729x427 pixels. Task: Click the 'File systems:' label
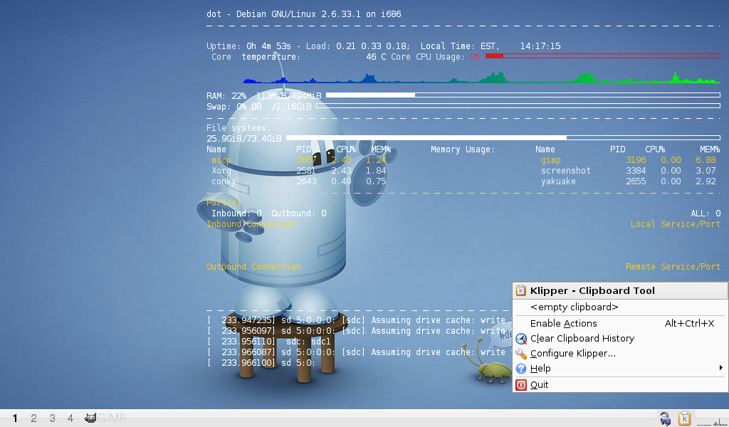click(x=238, y=128)
